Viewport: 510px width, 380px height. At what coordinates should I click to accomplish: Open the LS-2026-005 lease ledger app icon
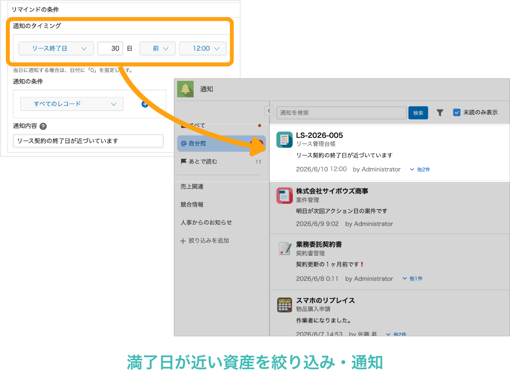coord(284,140)
